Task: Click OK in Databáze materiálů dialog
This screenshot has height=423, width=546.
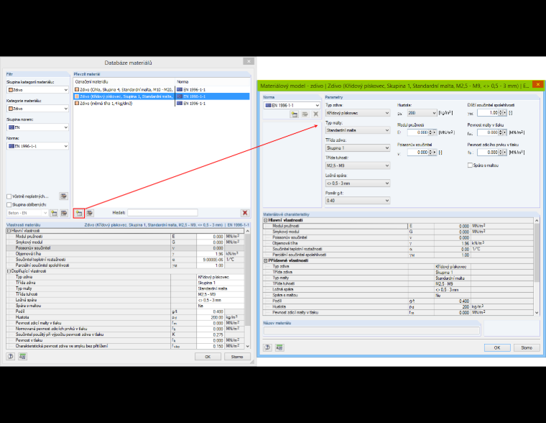Action: pos(208,356)
